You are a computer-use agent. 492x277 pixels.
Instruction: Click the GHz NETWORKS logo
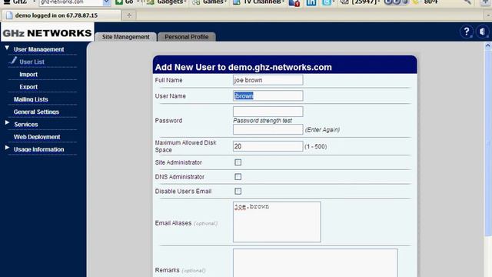(x=48, y=32)
